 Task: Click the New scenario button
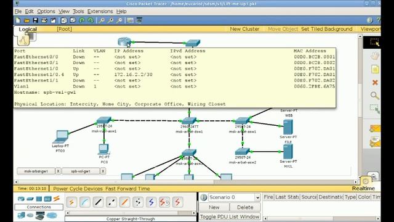coord(214,207)
